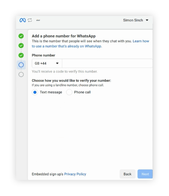Go to first completed step checkmark
Image resolution: width=169 pixels, height=196 pixels.
coord(21,36)
